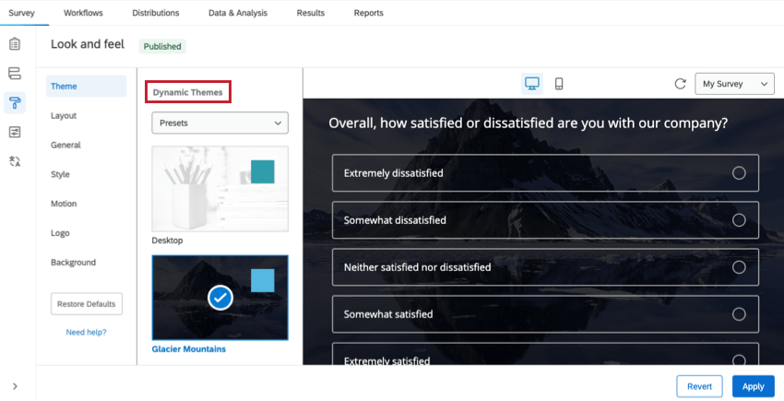784x401 pixels.
Task: Apply the look and feel changes
Action: [753, 386]
